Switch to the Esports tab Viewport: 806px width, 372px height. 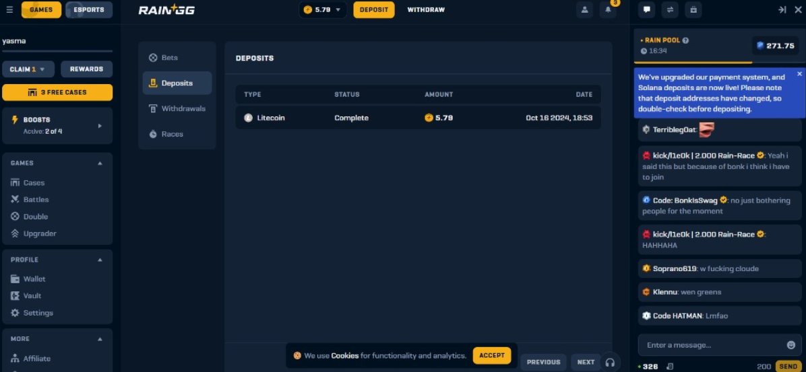89,9
